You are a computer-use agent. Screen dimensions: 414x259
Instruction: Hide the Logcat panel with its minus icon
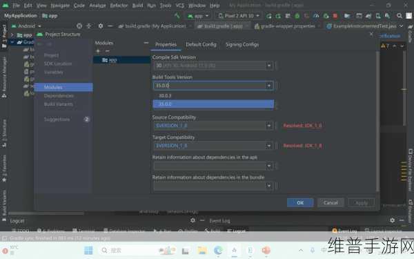(202, 220)
